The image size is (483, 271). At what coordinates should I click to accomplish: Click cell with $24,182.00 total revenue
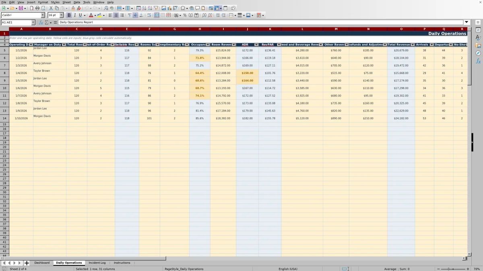[x=401, y=118]
